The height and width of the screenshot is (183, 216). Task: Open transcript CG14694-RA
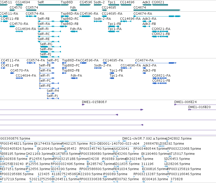[x=19, y=31]
